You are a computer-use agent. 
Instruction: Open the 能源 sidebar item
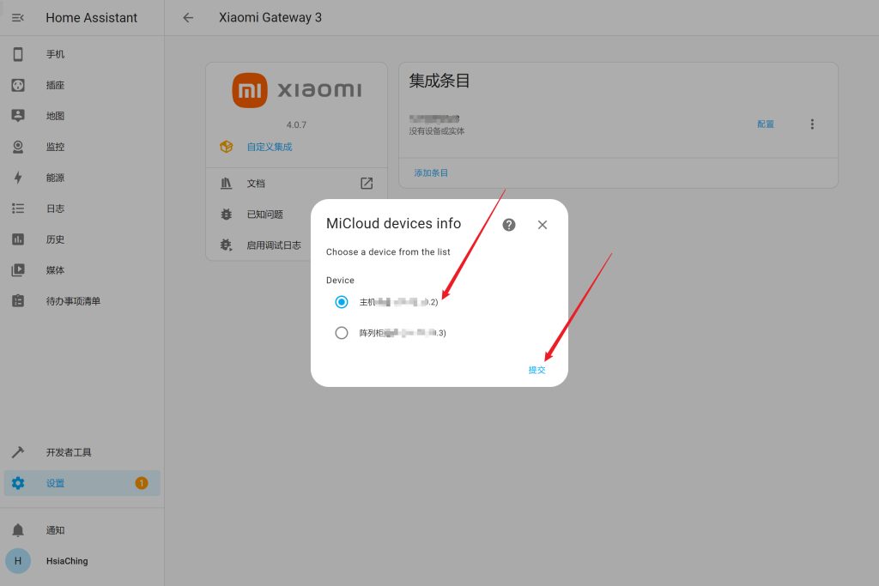(82, 178)
